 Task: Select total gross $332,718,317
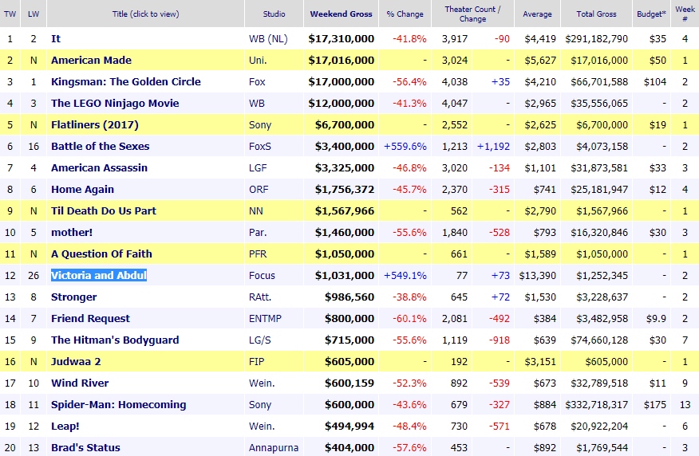click(x=596, y=404)
